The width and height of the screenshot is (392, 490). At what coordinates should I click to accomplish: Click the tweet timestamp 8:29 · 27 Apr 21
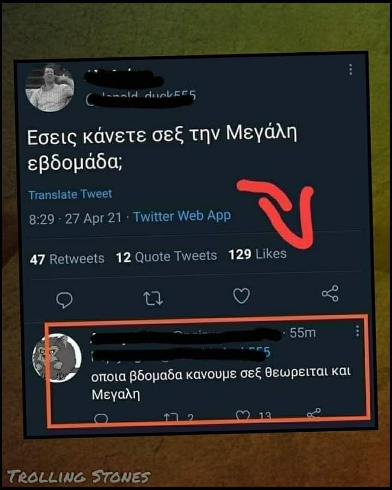click(75, 218)
